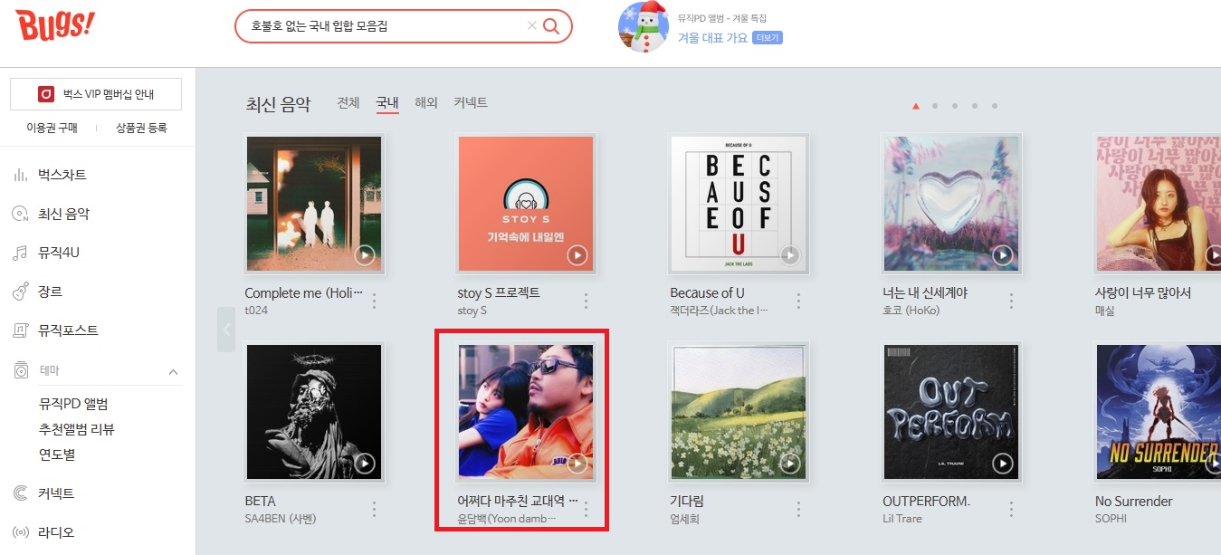Open more options for OUTPERFORM.
Image resolution: width=1221 pixels, height=555 pixels.
(1012, 509)
